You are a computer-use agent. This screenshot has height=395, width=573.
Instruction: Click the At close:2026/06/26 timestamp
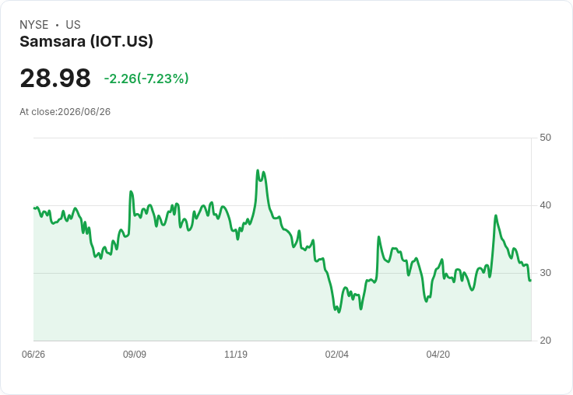coord(65,112)
